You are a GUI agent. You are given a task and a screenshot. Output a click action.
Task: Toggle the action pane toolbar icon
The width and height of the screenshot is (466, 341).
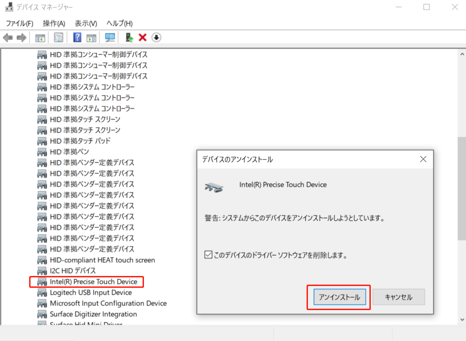click(91, 38)
